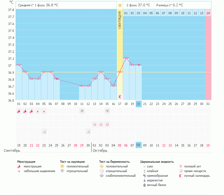Click the 37.0 temperature point on day 01
The width and height of the screenshot is (224, 195).
pos(19,65)
